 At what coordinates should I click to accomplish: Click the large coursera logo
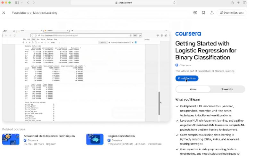(188, 34)
